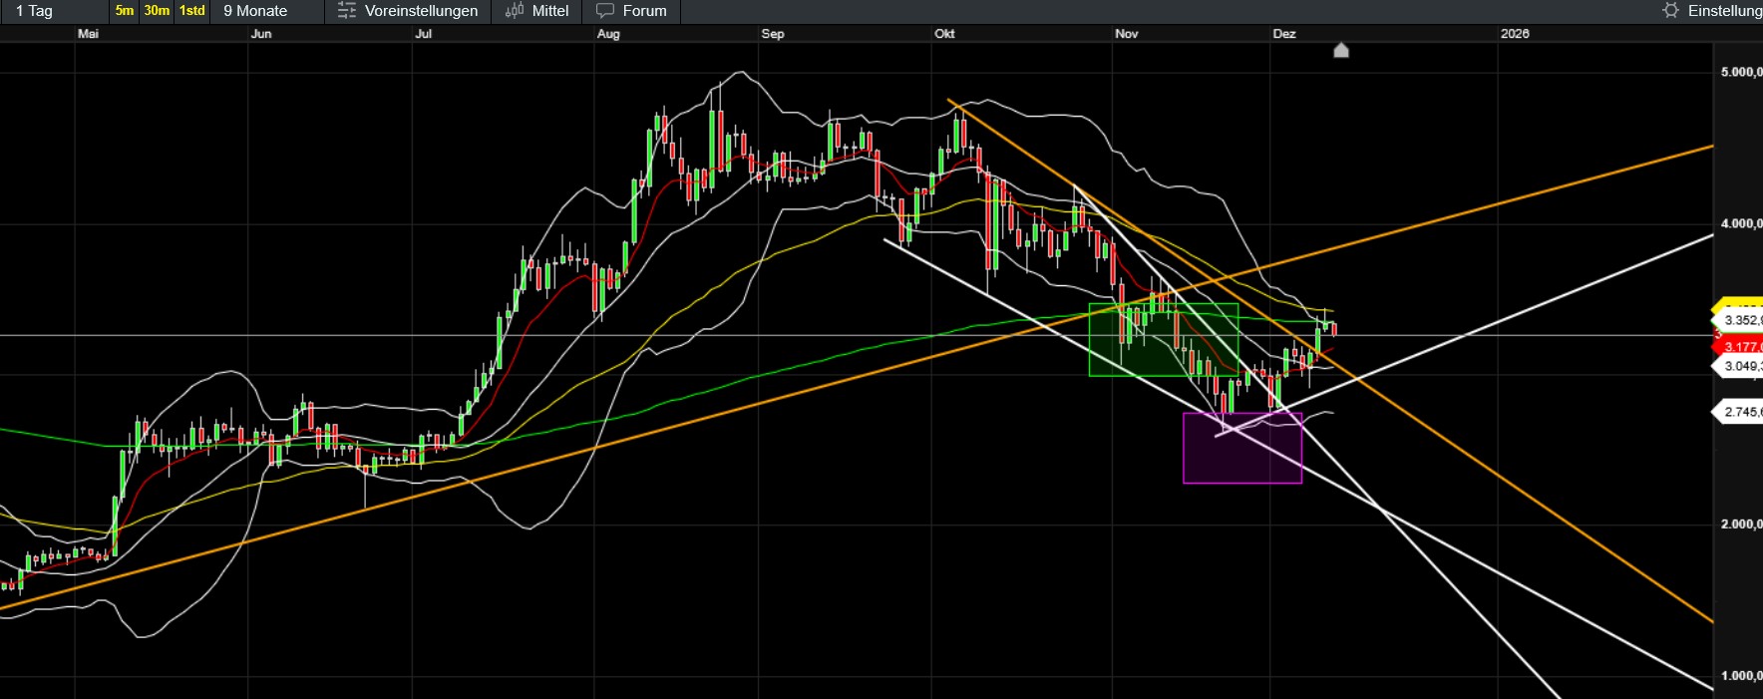1763x699 pixels.
Task: Enable the 30m interval shortcut
Action: pyautogui.click(x=157, y=11)
